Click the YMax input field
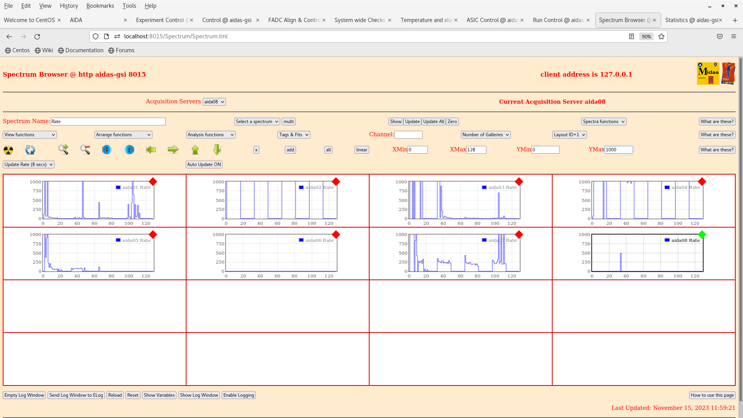The height and width of the screenshot is (418, 743). click(618, 150)
